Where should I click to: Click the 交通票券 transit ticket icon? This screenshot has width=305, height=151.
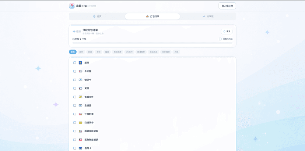tap(80, 122)
